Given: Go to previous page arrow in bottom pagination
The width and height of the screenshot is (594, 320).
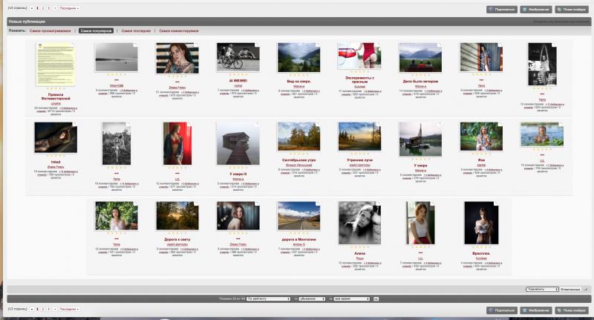Looking at the screenshot, I should (31, 309).
